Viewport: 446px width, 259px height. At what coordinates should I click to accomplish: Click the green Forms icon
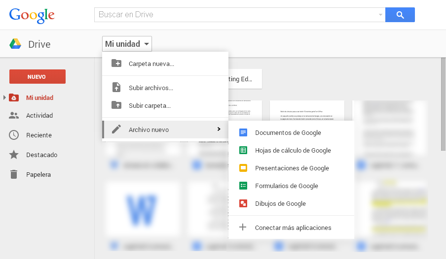tap(243, 186)
